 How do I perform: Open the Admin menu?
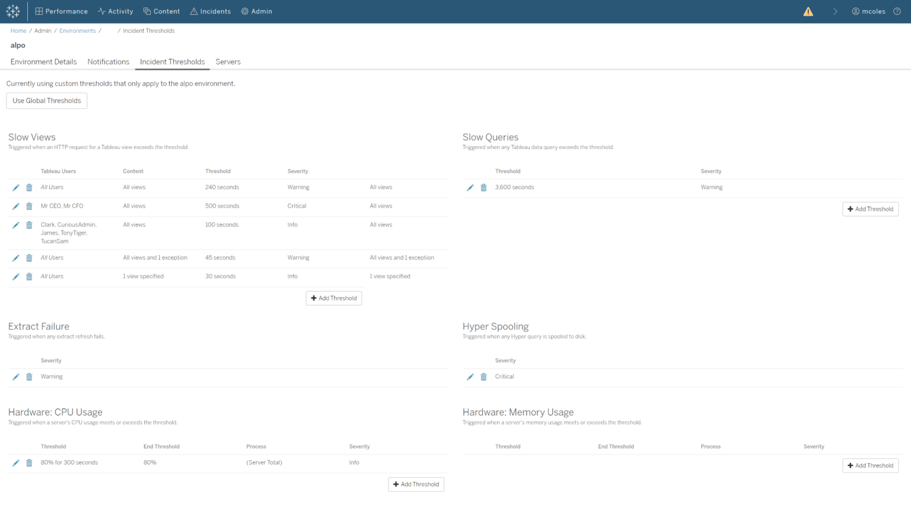(256, 11)
